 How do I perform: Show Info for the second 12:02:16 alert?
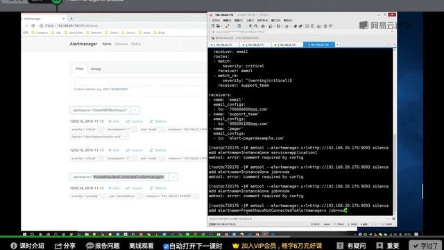coord(114,150)
